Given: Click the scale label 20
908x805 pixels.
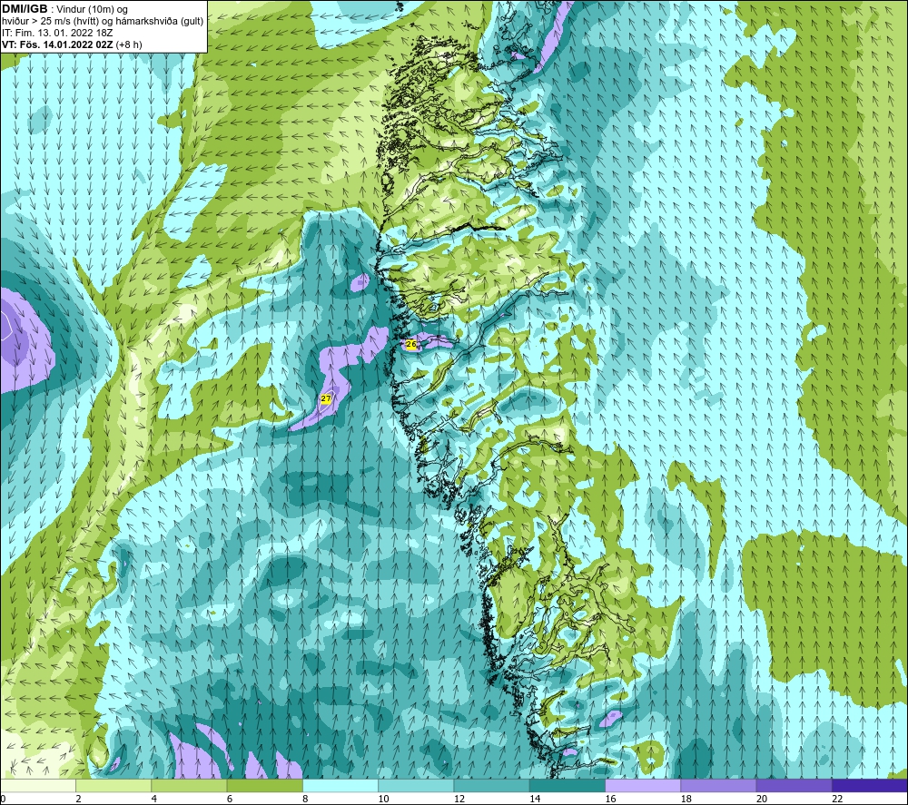Looking at the screenshot, I should (762, 800).
